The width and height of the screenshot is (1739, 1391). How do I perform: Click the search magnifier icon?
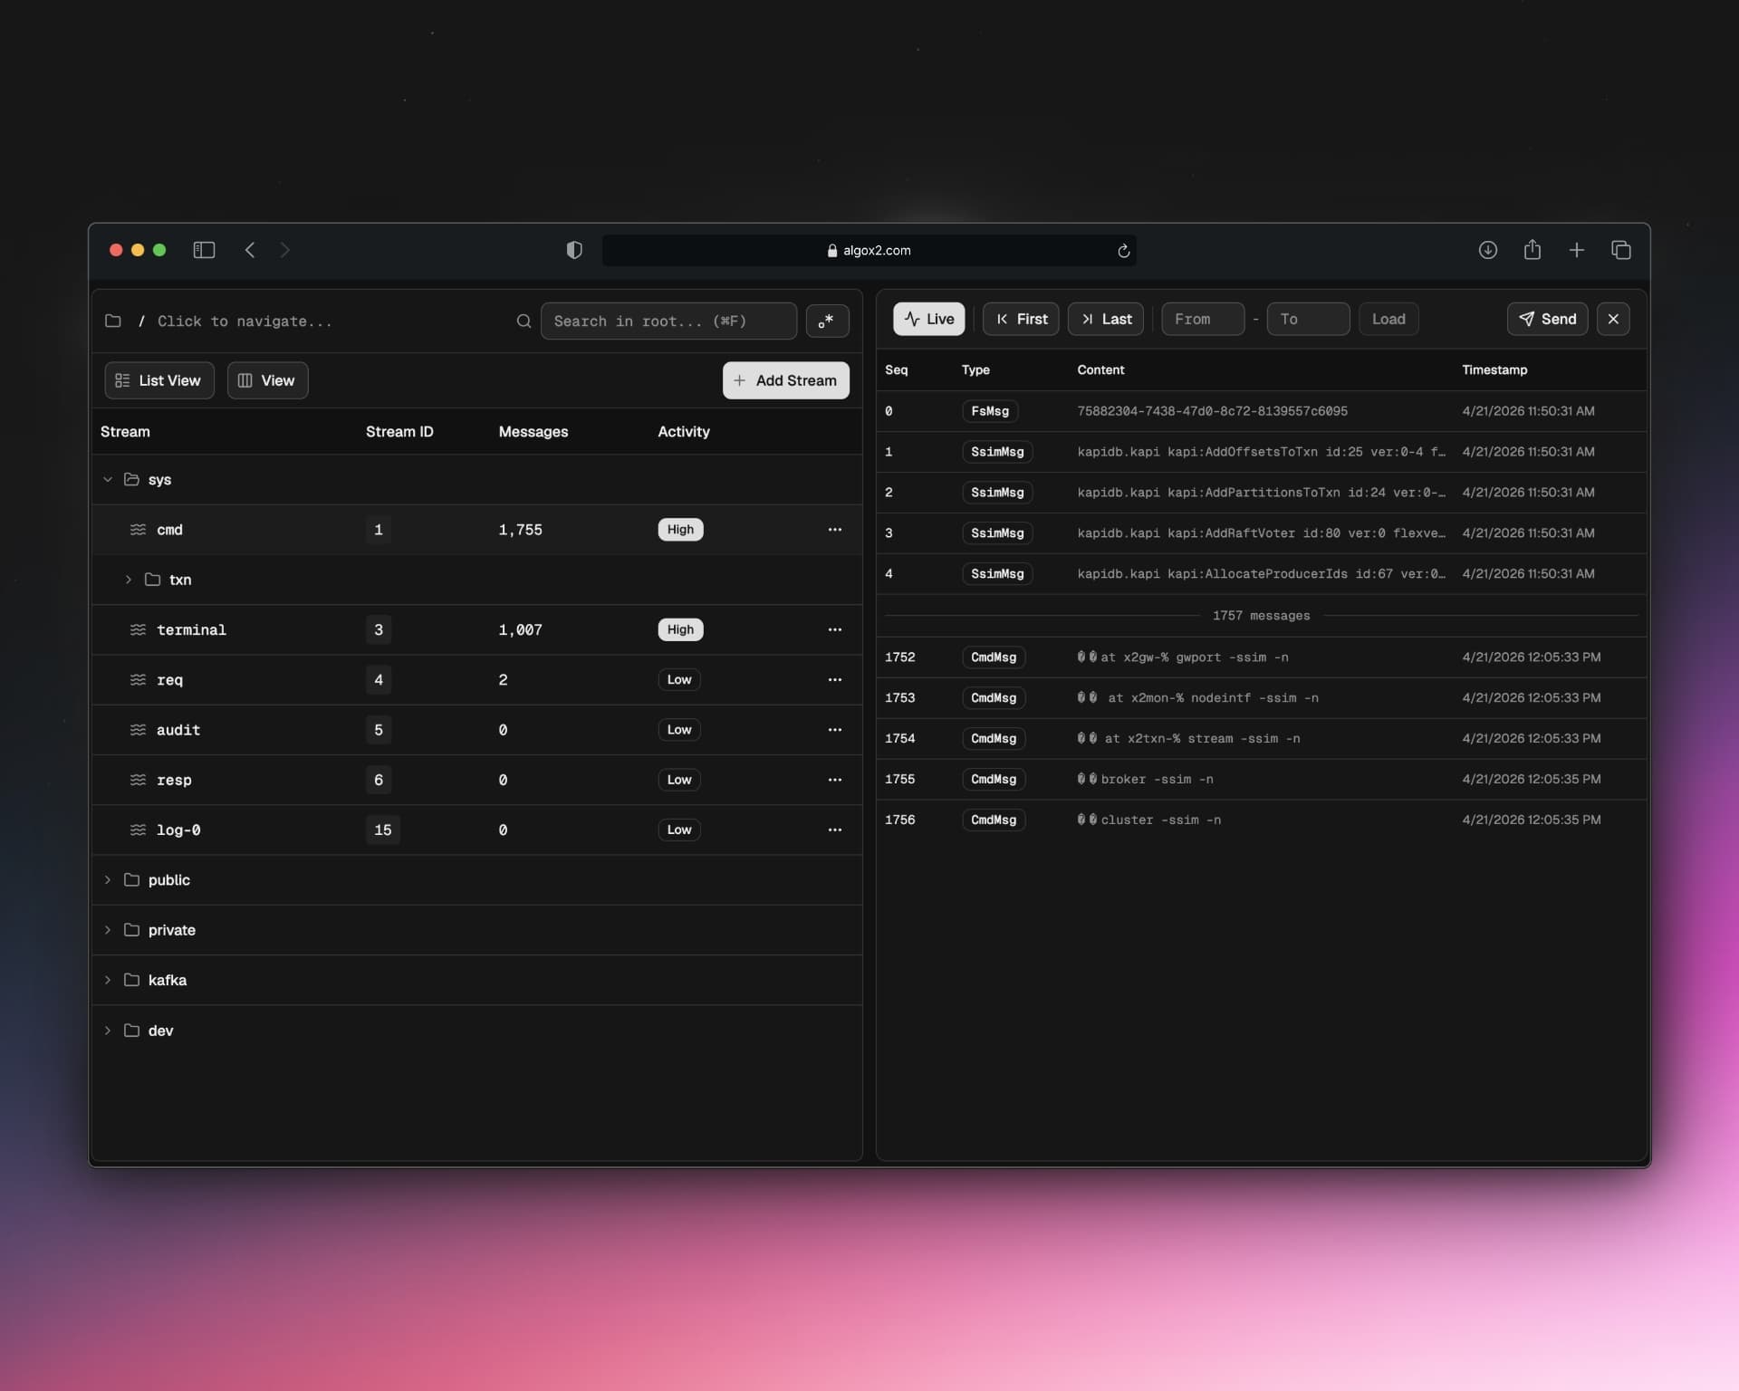pyautogui.click(x=524, y=321)
